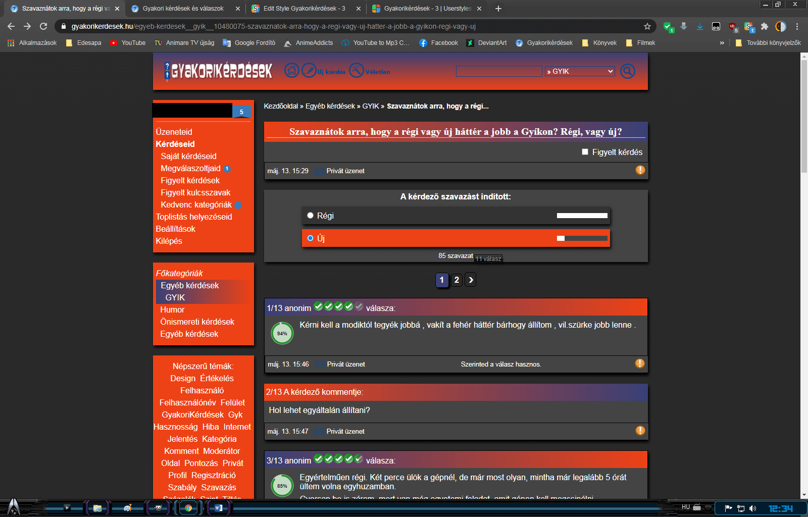Expand the Edesapa bookmarks folder
The height and width of the screenshot is (517, 808).
[x=83, y=43]
